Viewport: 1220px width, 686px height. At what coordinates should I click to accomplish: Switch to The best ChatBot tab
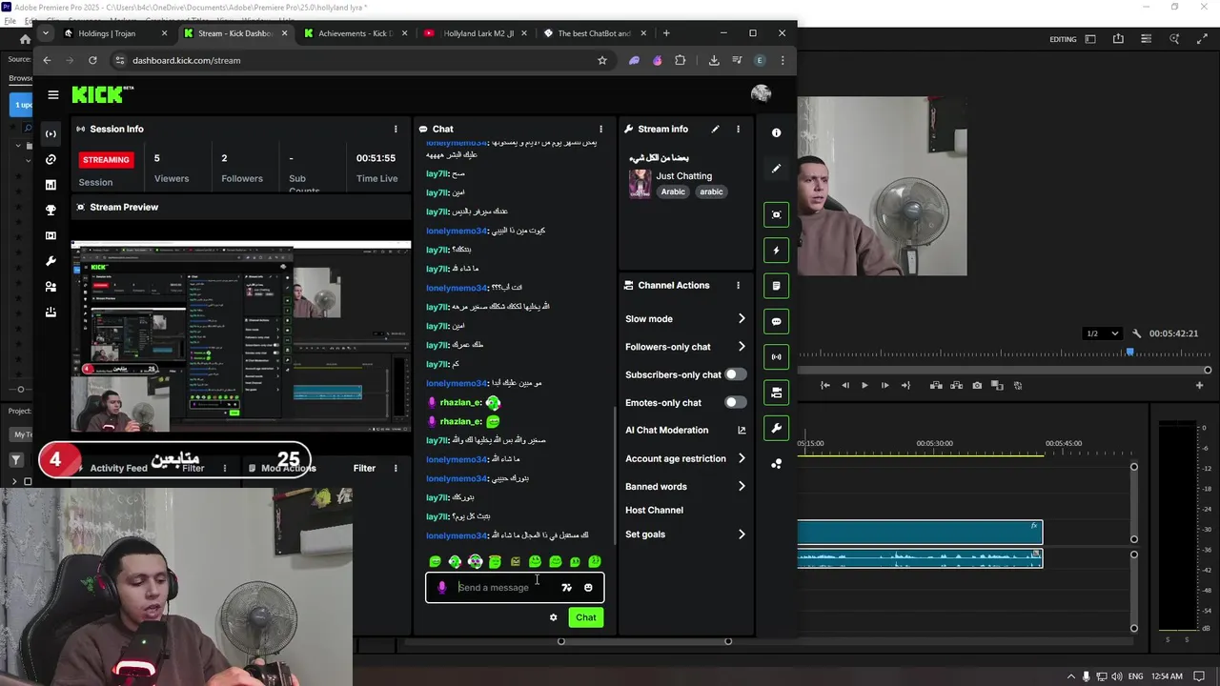click(x=595, y=33)
